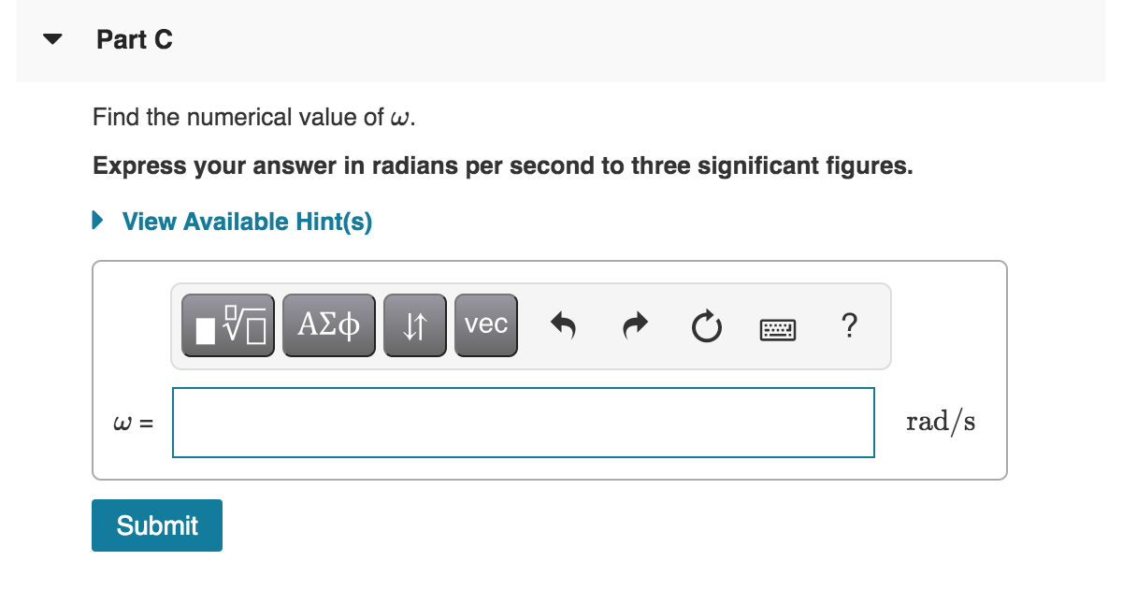The image size is (1137, 604).
Task: Open the on-screen keyboard shortcuts icon
Action: 779,328
